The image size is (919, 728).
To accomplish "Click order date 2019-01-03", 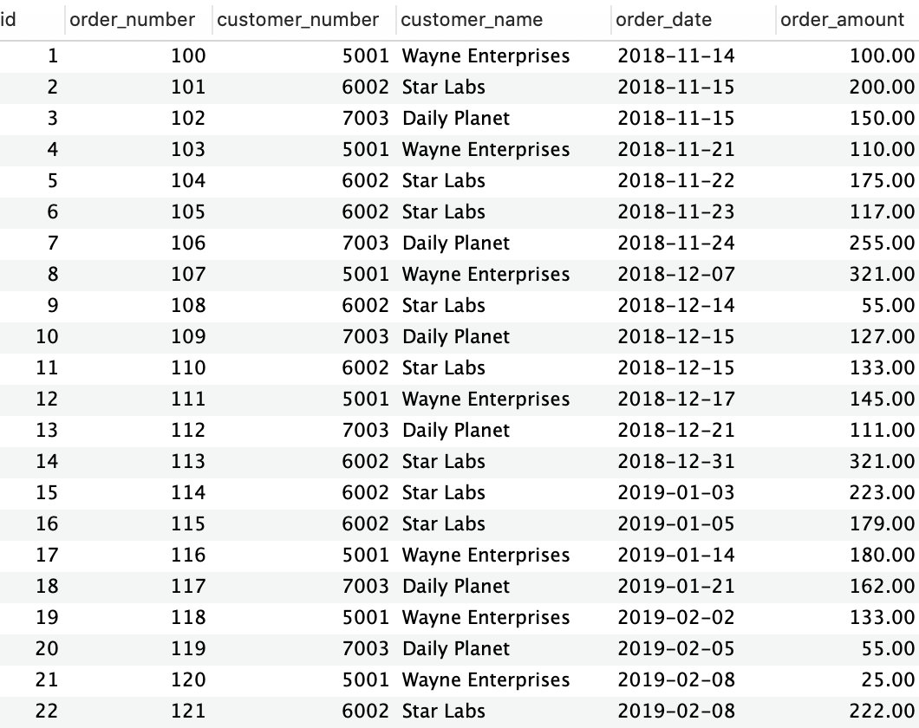I will click(675, 492).
